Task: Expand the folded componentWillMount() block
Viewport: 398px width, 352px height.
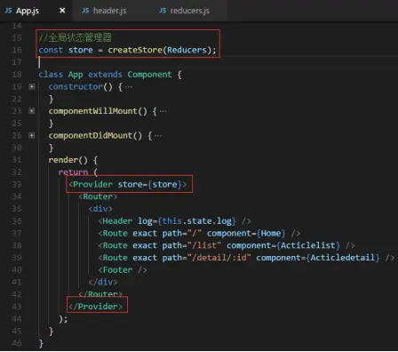Action: pyautogui.click(x=32, y=111)
